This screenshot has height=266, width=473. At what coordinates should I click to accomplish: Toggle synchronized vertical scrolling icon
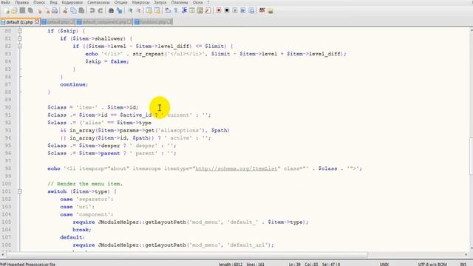coord(149,11)
